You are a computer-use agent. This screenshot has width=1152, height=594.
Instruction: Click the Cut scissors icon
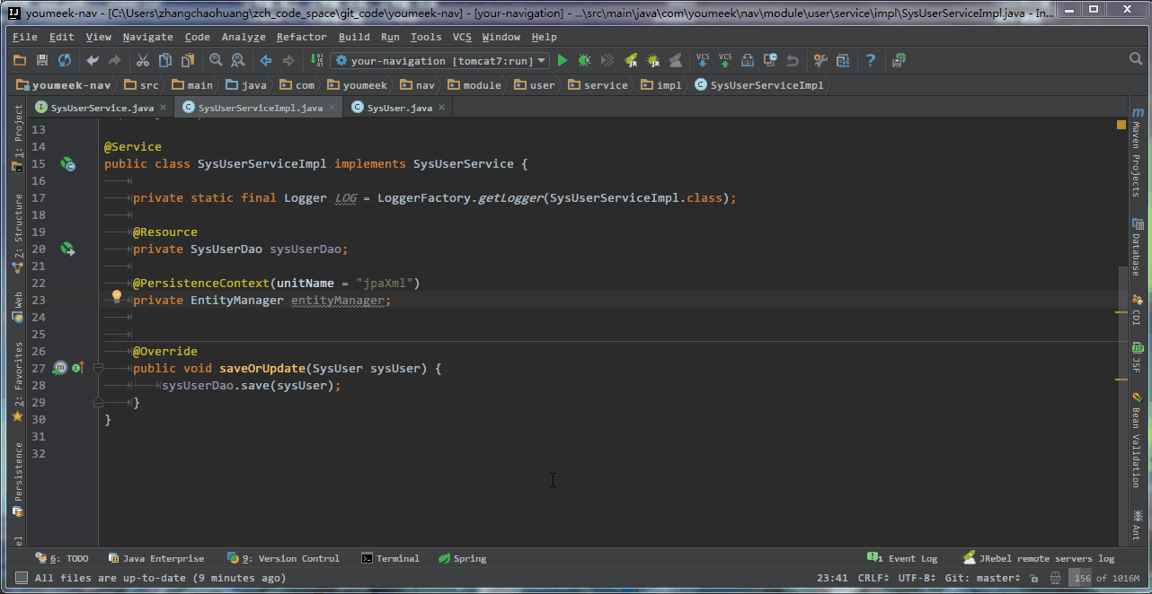click(142, 61)
